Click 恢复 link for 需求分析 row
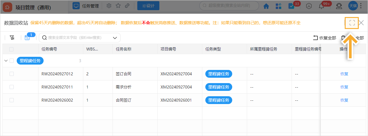 click(x=344, y=87)
